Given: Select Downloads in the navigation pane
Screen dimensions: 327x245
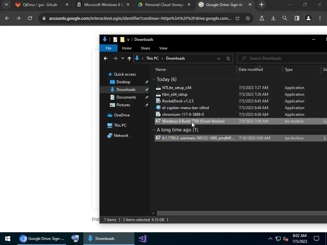Looking at the screenshot, I should [126, 90].
